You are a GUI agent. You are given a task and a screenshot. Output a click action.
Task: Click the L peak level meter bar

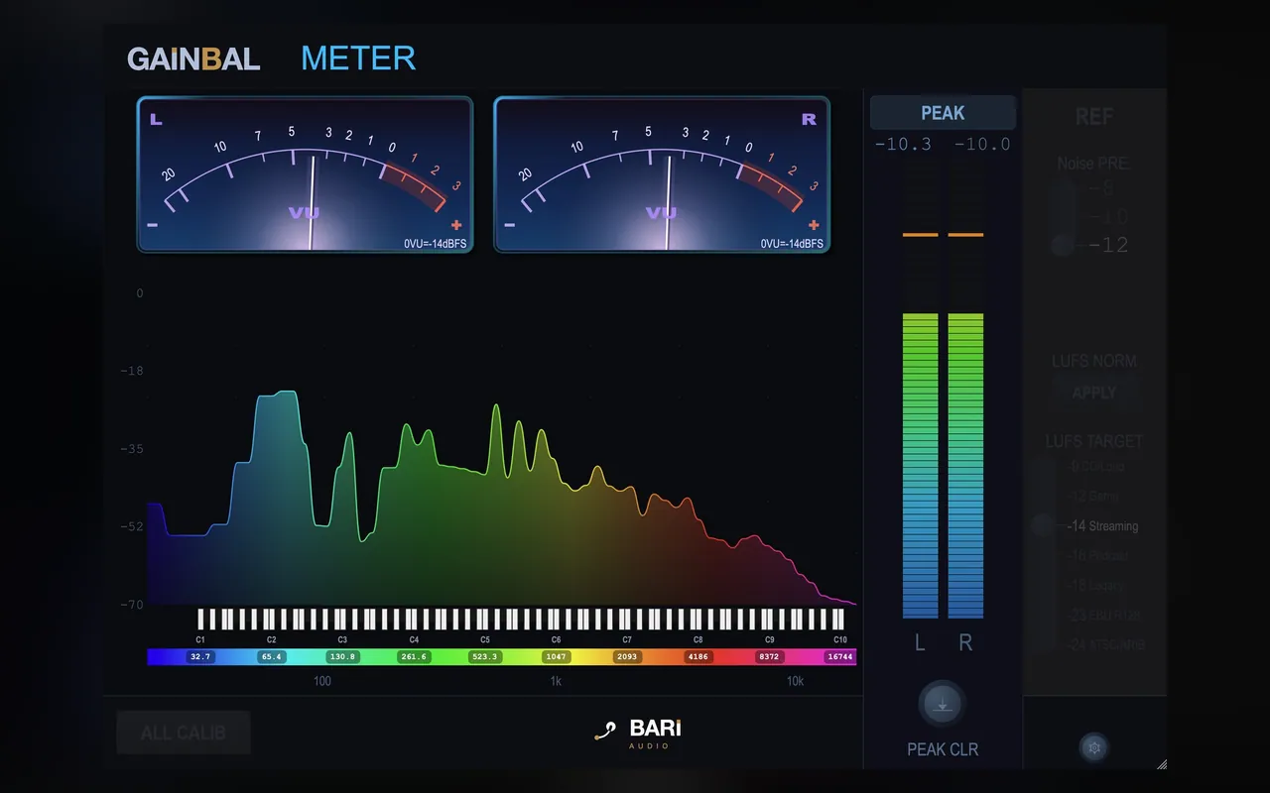coord(920,391)
